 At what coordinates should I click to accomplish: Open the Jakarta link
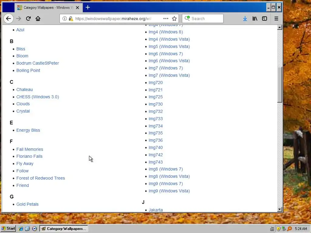click(x=155, y=210)
